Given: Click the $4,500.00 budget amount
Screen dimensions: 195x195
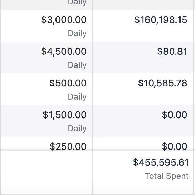Looking at the screenshot, I should coord(64,51).
